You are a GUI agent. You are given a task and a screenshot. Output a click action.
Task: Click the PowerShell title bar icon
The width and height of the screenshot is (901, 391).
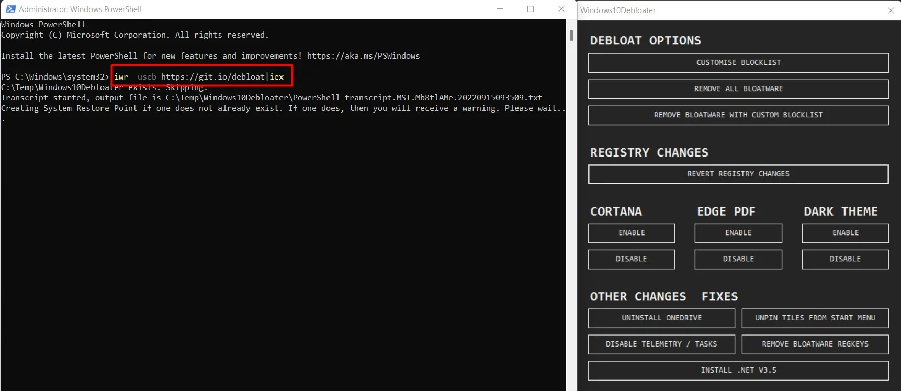click(x=10, y=9)
